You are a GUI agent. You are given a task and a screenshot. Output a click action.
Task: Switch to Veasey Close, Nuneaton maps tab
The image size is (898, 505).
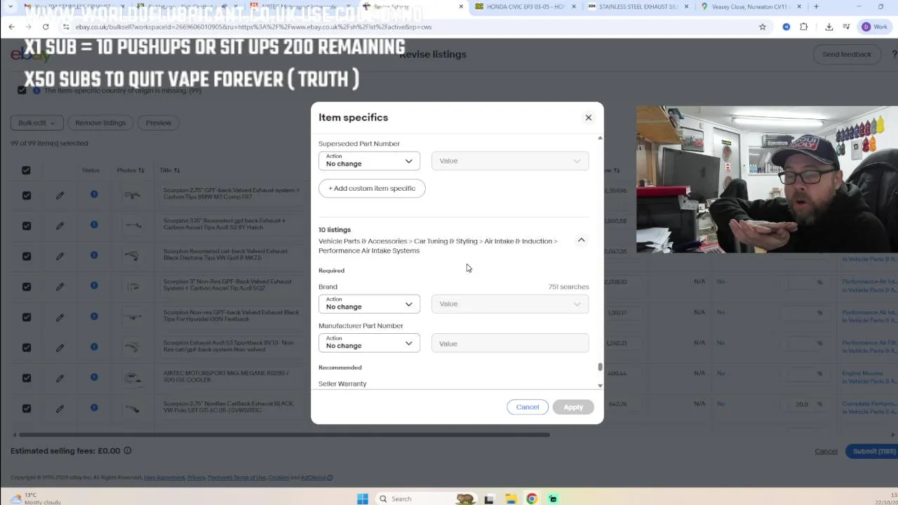[x=751, y=6]
